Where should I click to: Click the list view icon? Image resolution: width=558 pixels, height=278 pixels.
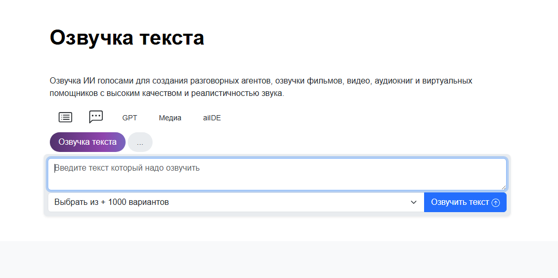[x=65, y=117]
